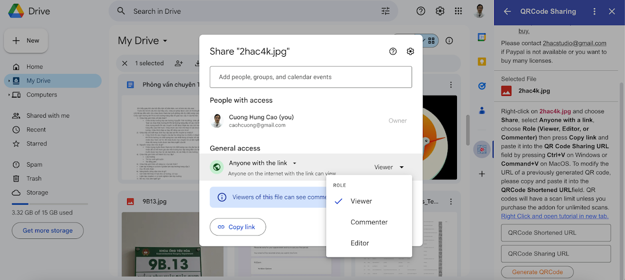Go back in QRCode Sharing panel

[507, 11]
